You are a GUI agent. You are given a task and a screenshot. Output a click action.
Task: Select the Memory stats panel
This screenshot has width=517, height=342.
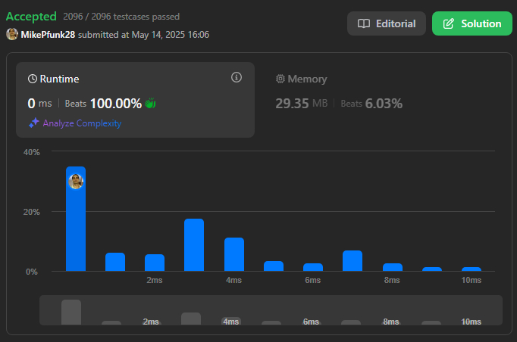pos(383,100)
